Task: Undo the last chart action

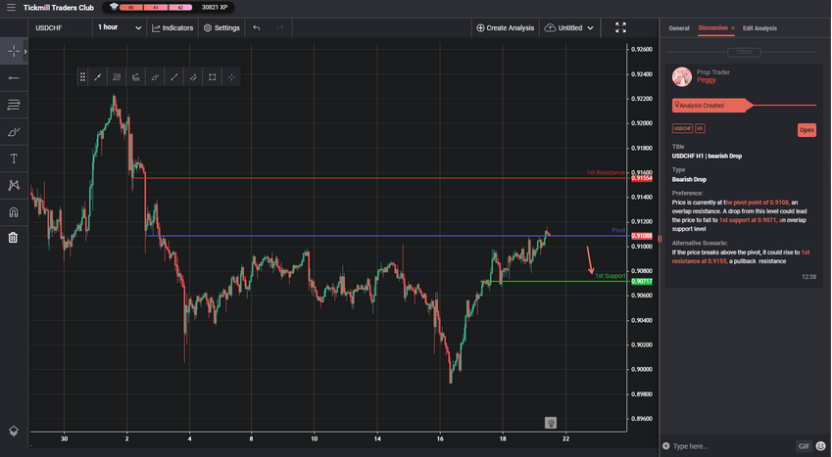Action: click(257, 28)
